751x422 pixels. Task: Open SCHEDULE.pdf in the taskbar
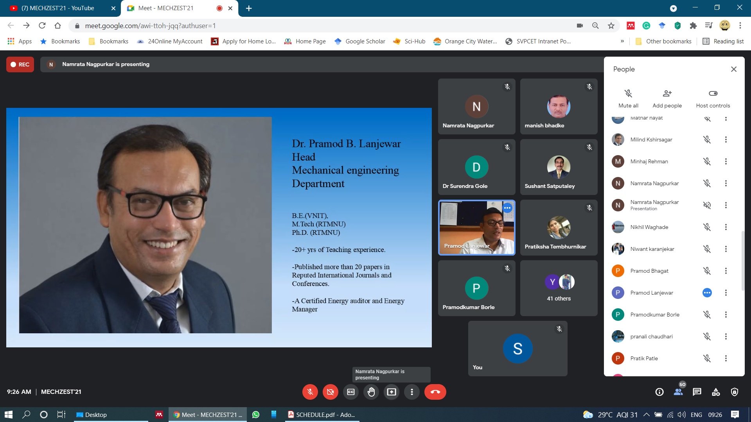point(322,415)
